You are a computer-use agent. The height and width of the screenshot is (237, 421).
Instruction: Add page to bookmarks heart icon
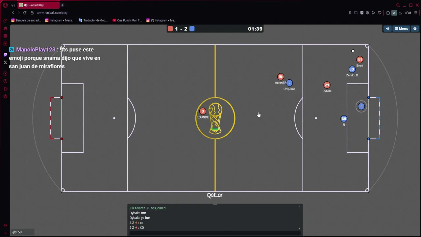(380, 13)
